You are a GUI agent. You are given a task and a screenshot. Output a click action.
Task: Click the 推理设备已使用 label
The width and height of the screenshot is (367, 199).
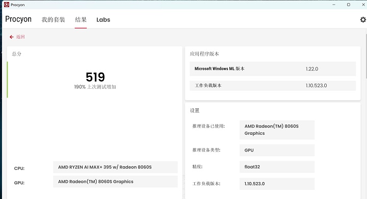click(208, 127)
